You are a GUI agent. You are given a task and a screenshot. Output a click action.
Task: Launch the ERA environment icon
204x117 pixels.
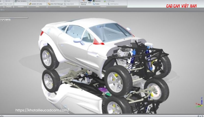[90, 2]
